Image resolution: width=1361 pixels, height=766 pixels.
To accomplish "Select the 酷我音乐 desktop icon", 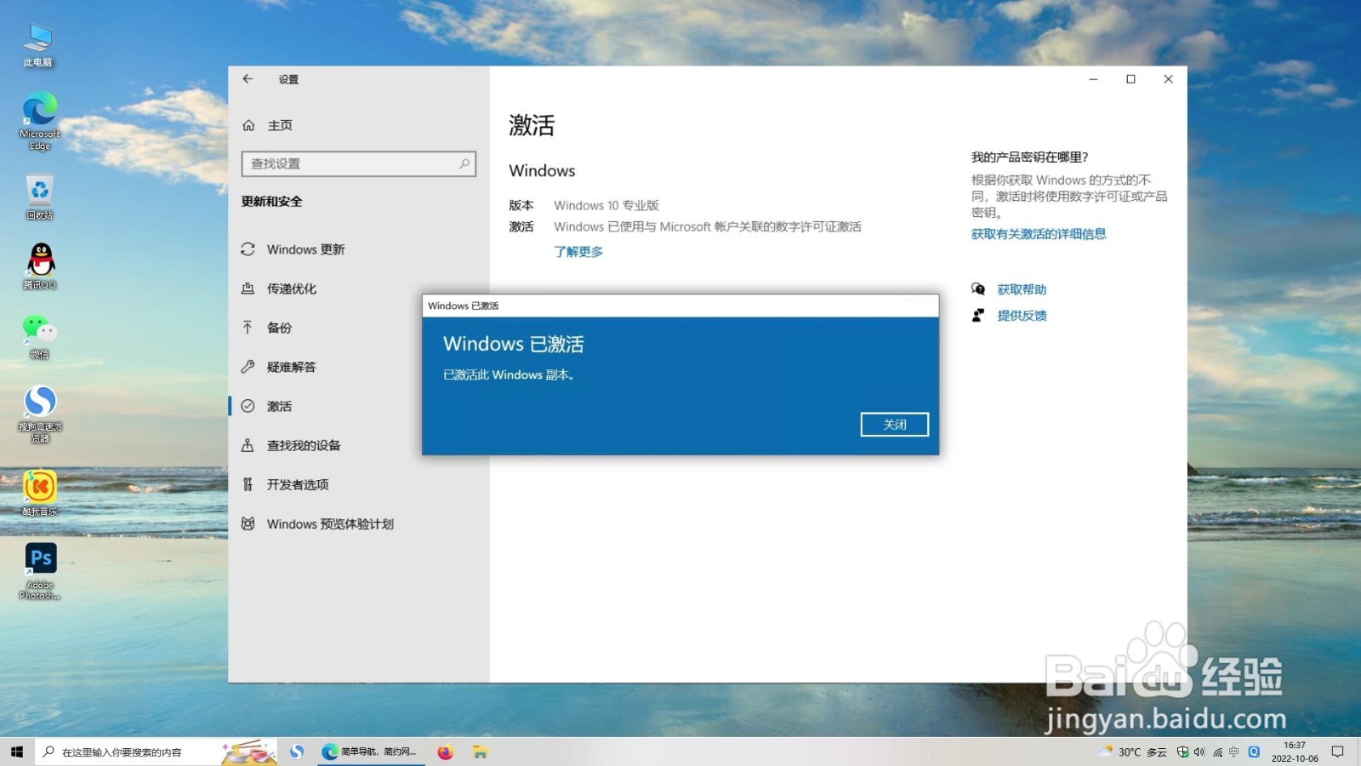I will 39,494.
